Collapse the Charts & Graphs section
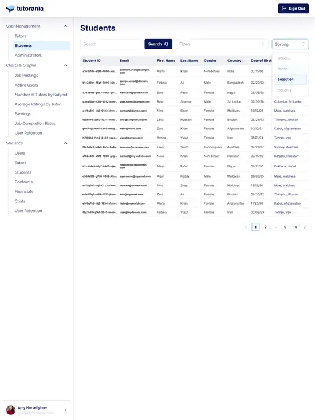315x420 pixels. (x=65, y=65)
